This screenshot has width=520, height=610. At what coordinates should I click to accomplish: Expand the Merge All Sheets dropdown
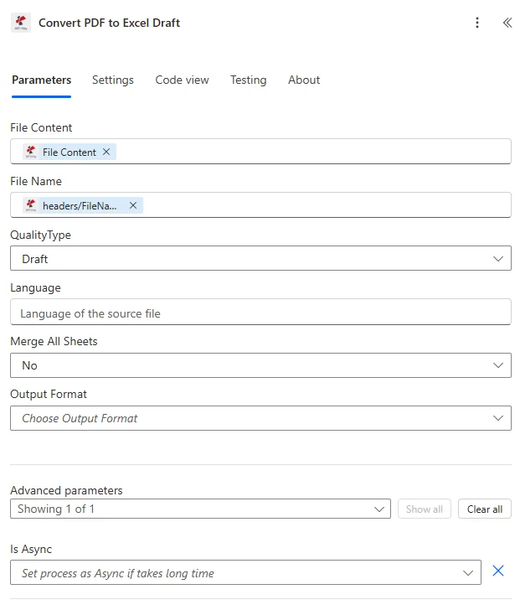(x=260, y=365)
